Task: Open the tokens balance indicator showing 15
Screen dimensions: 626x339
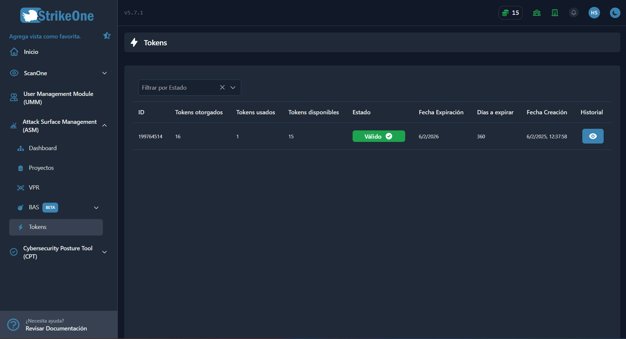Action: pyautogui.click(x=510, y=12)
